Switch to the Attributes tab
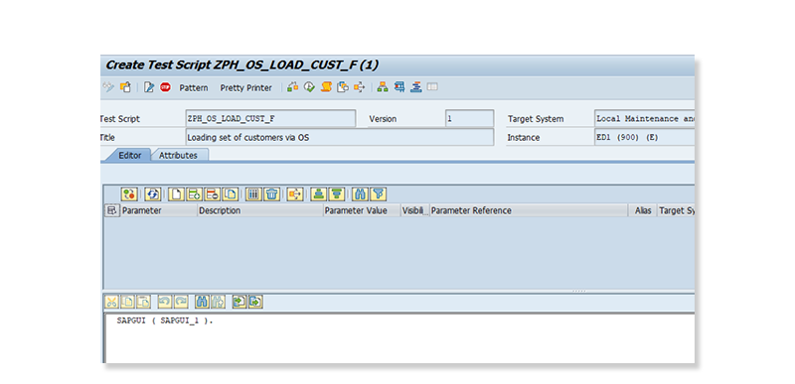This screenshot has height=384, width=795. point(178,156)
